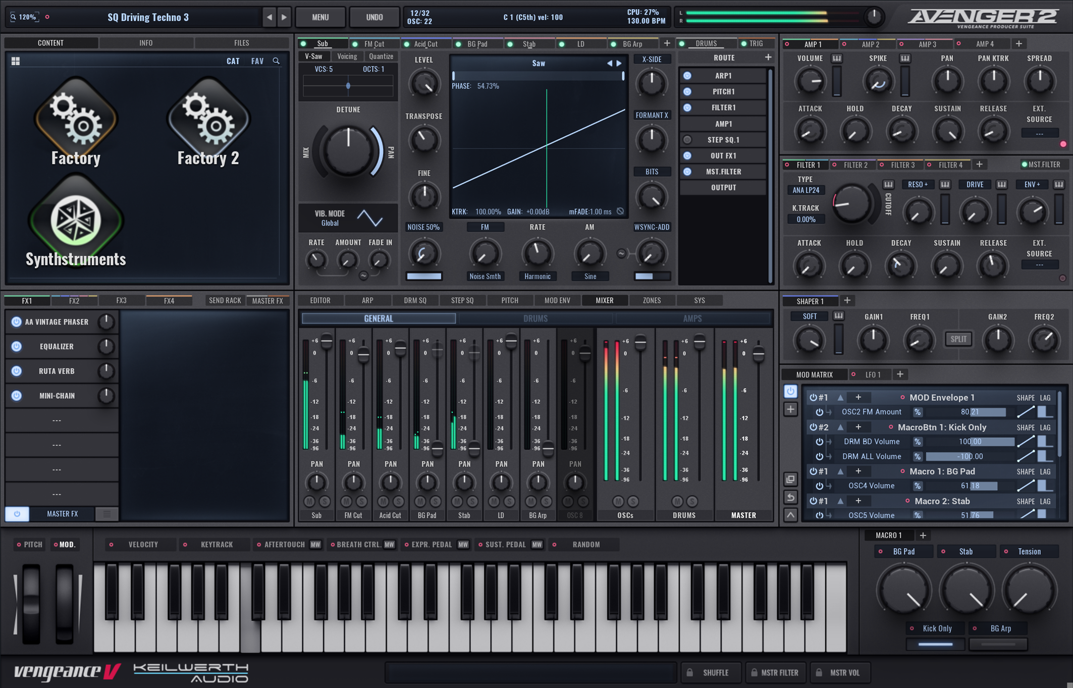
Task: Toggle Master FX power button
Action: [17, 514]
